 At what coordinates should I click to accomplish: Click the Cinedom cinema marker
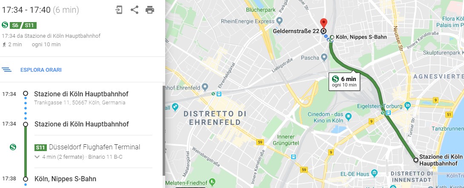point(348,117)
